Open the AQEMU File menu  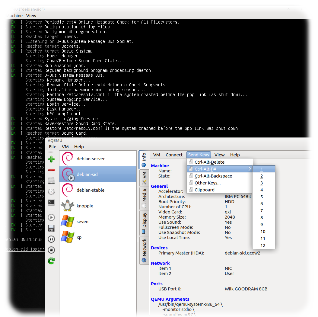52,147
